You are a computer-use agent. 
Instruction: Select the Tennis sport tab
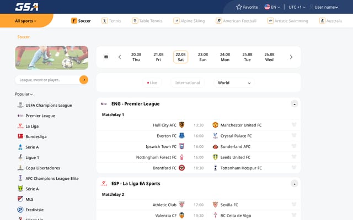pyautogui.click(x=111, y=21)
